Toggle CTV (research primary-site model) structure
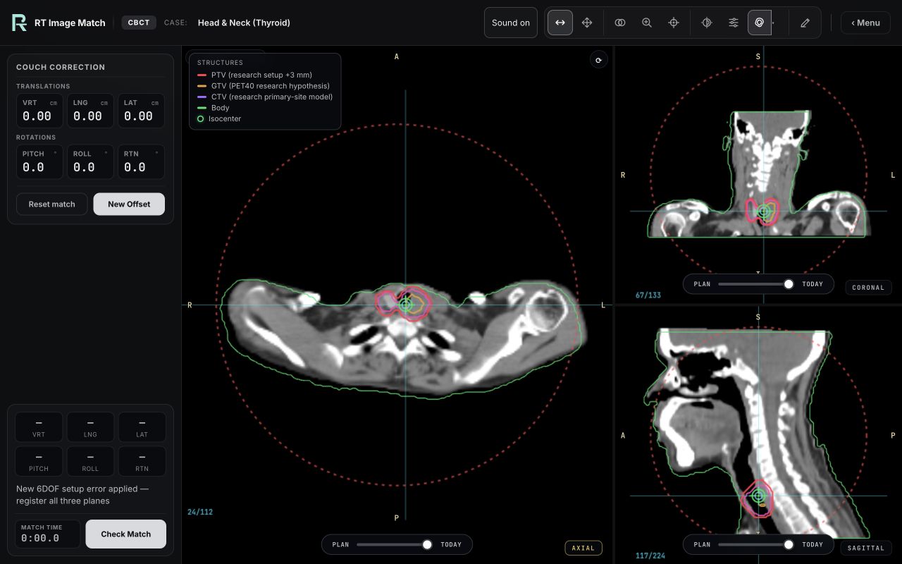 coord(265,97)
